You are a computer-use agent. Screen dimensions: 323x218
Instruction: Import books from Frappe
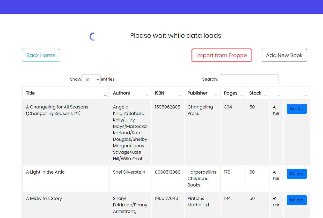[222, 55]
